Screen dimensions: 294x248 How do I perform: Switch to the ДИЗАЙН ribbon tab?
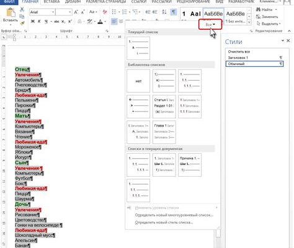pyautogui.click(x=73, y=1)
